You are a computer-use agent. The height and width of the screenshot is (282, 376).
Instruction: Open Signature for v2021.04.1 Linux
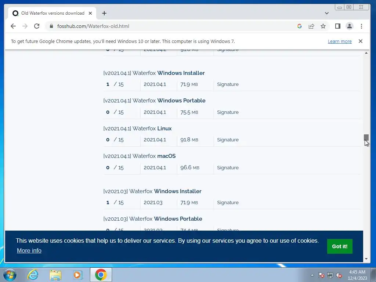click(x=228, y=140)
